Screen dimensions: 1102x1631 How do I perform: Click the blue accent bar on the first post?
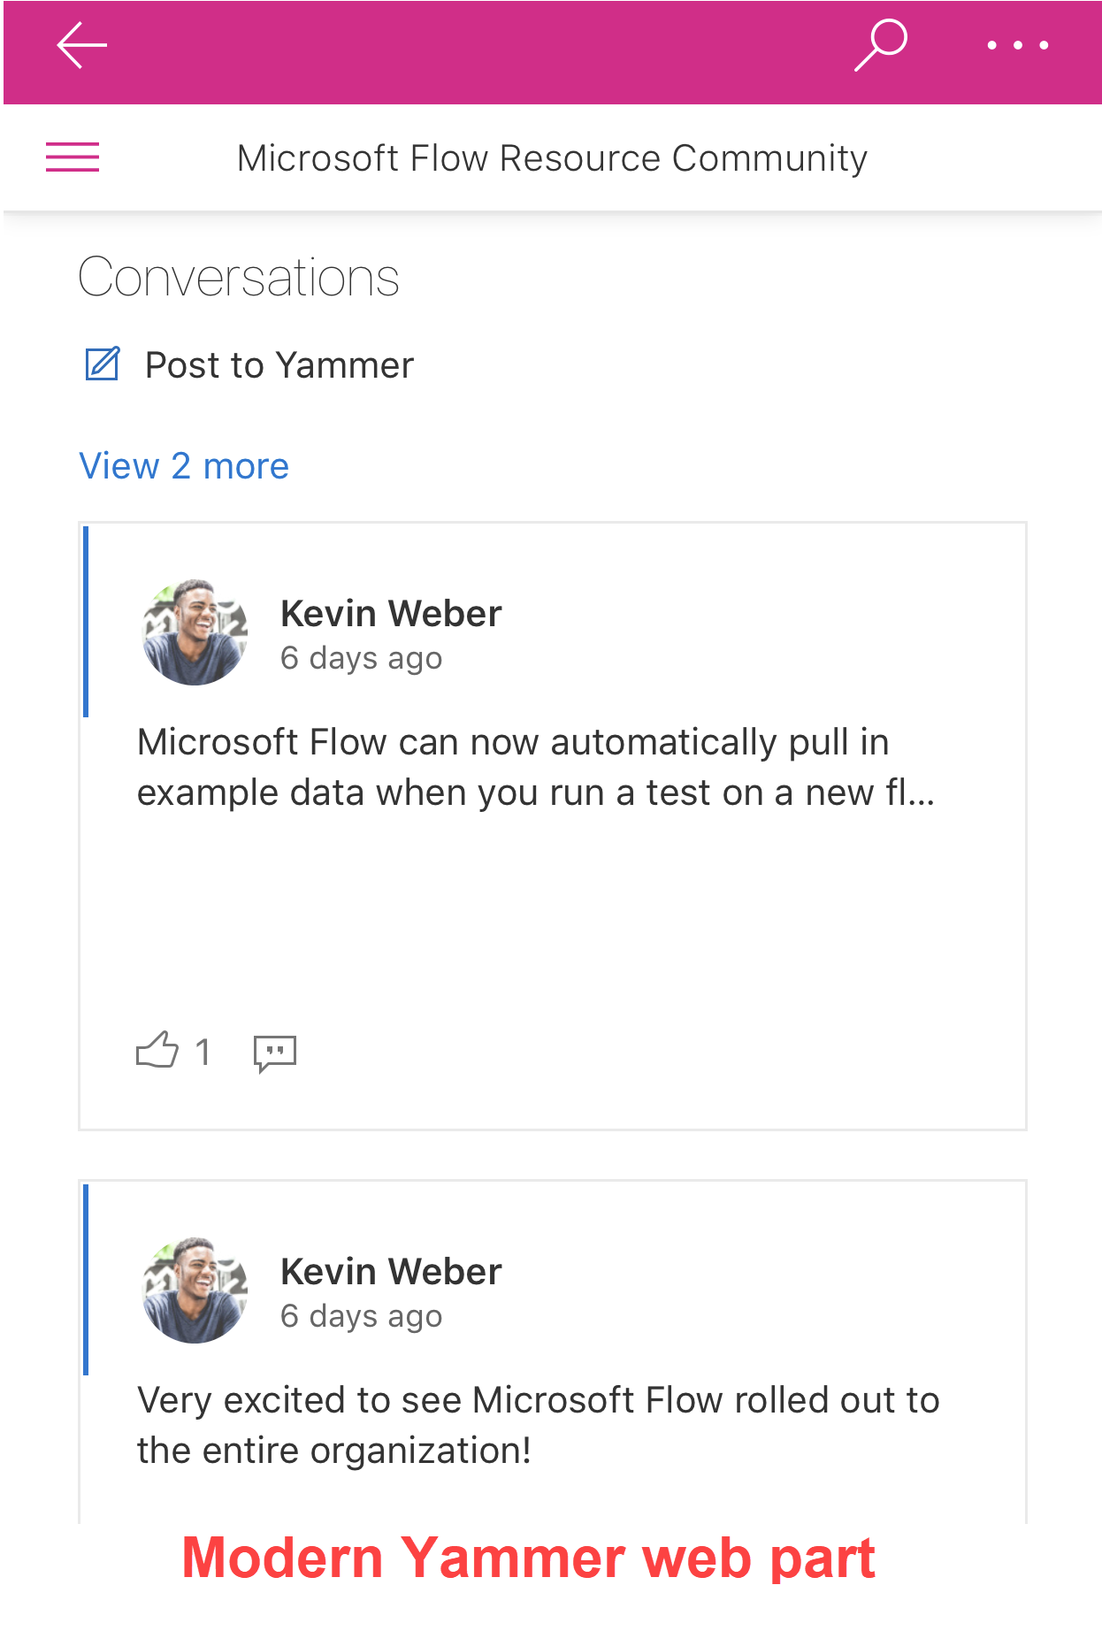point(86,619)
